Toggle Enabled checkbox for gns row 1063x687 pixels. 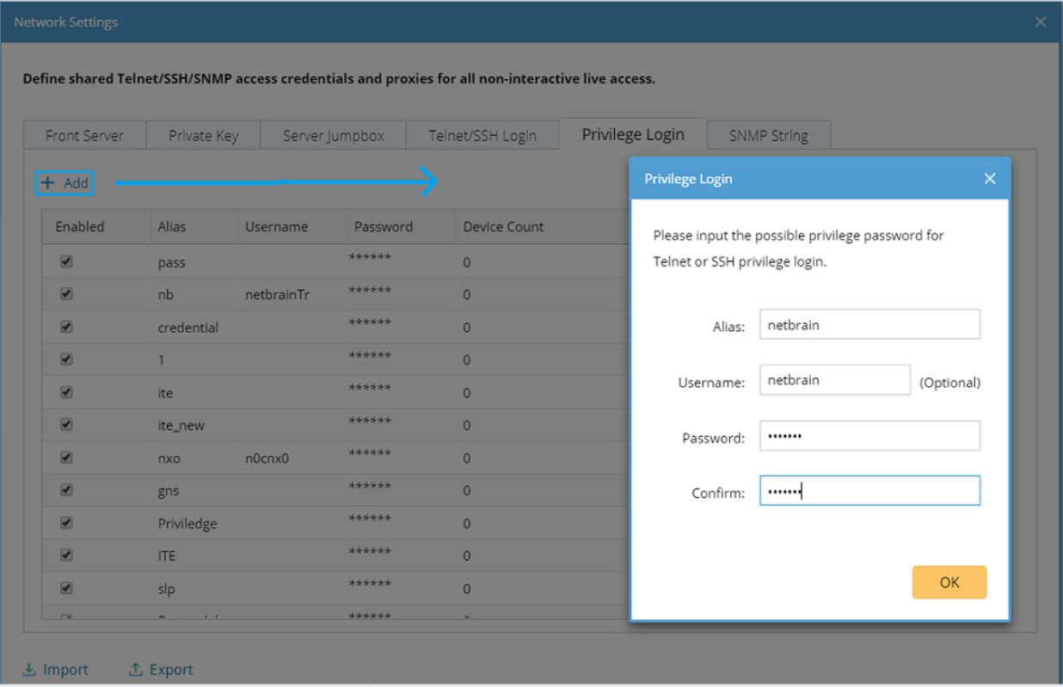(x=66, y=490)
